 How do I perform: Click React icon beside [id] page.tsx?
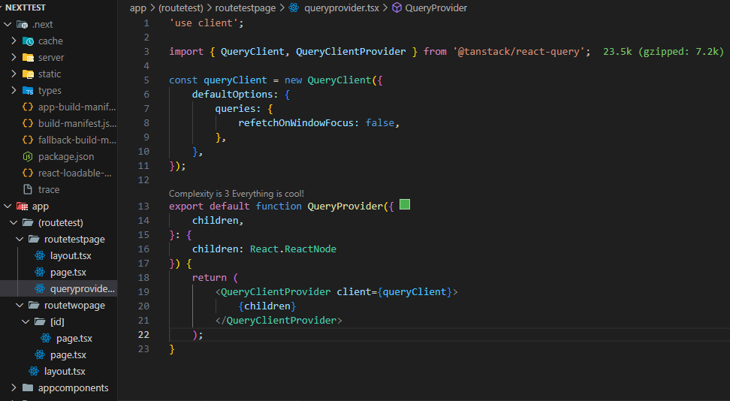(x=46, y=338)
